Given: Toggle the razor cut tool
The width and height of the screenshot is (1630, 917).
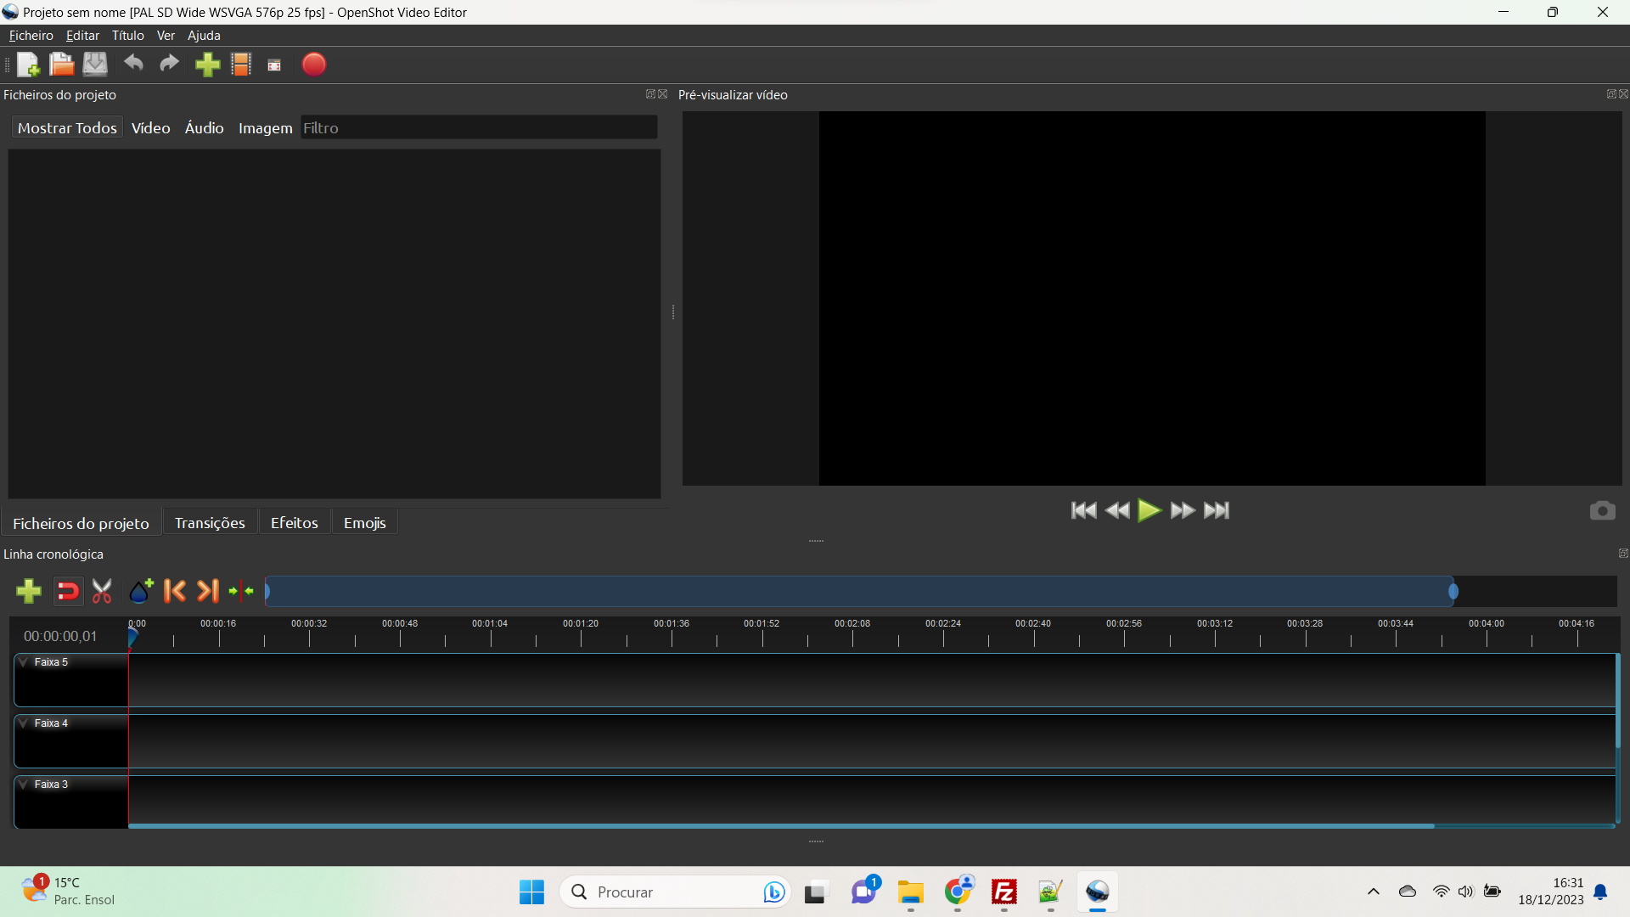Looking at the screenshot, I should pyautogui.click(x=102, y=591).
